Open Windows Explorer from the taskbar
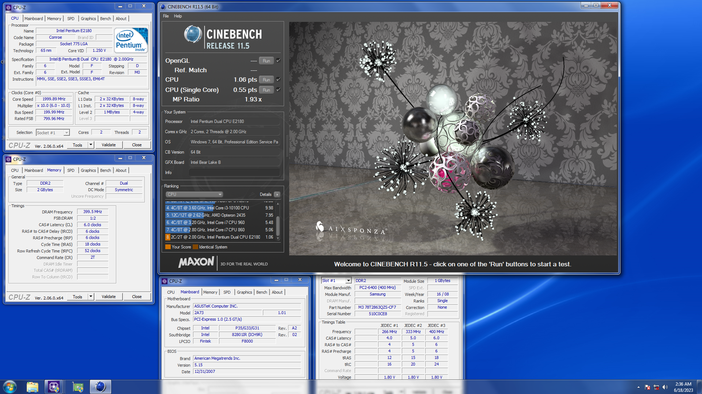 click(x=32, y=387)
